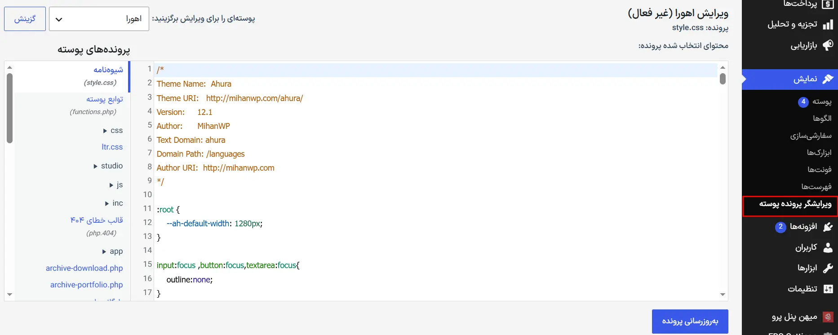The image size is (838, 335).
Task: Click ':root {' line in editor
Action: point(168,210)
